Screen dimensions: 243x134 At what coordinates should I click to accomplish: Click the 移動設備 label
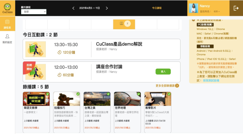pyautogui.click(x=205, y=46)
